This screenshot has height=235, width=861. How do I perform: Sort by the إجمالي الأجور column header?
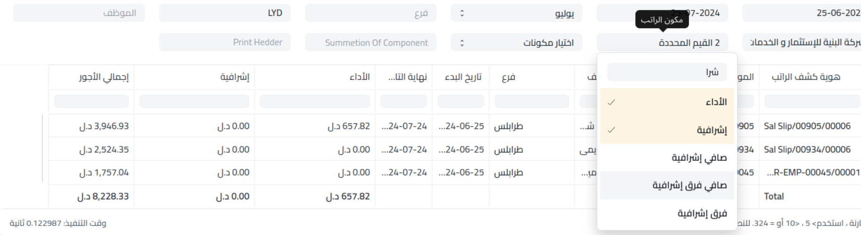pyautogui.click(x=104, y=77)
